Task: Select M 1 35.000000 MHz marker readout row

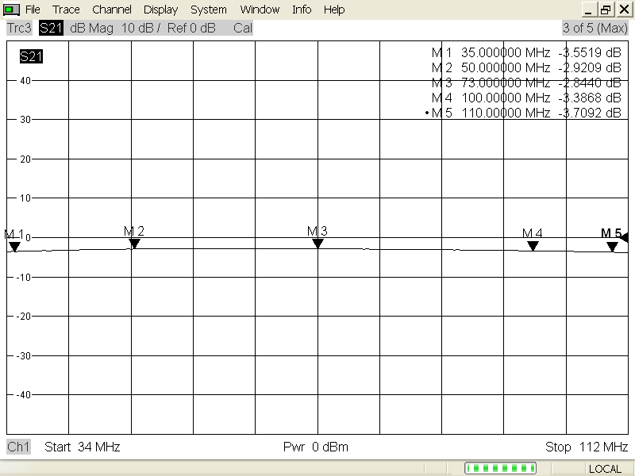Action: click(x=526, y=52)
